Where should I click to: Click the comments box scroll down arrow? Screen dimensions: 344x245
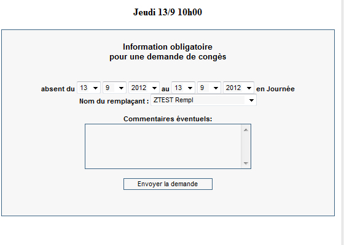tap(246, 163)
